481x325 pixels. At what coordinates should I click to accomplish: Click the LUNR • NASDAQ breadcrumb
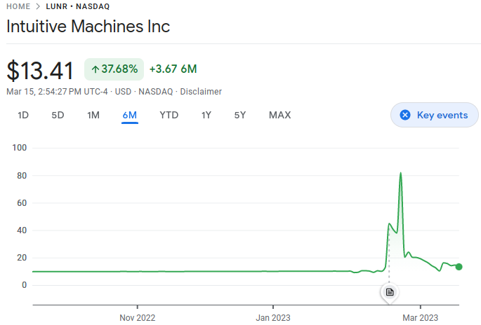tap(77, 7)
